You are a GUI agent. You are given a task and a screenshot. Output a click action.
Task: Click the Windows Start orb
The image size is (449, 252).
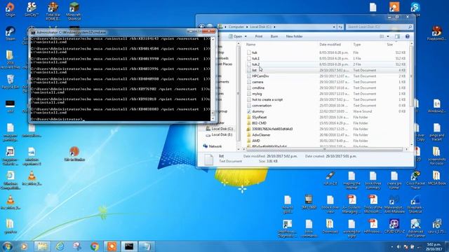[7, 246]
